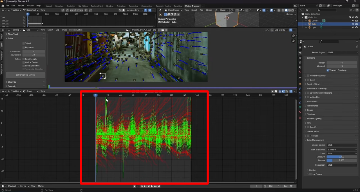Enable Bloom checkbox
The height and width of the screenshot is (192, 360).
pyautogui.click(x=308, y=80)
